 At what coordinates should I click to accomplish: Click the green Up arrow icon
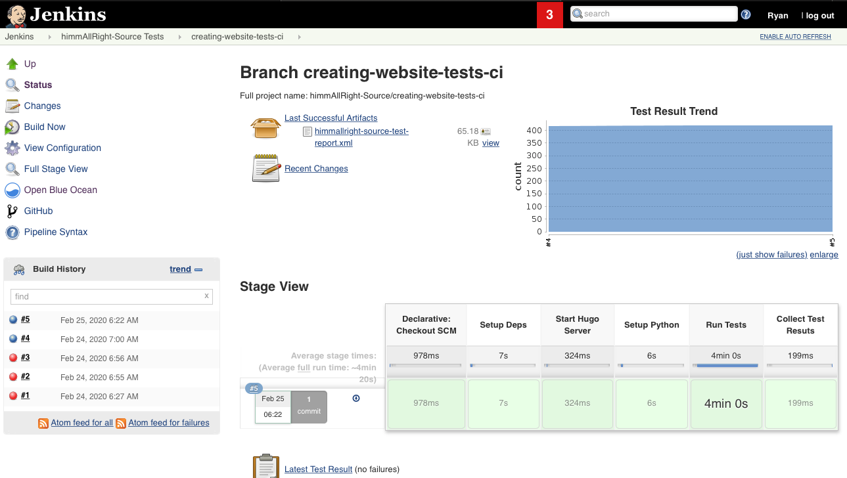click(x=12, y=64)
